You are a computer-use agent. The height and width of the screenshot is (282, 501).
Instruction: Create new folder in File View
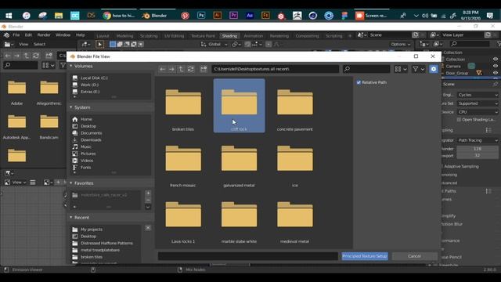coord(204,69)
